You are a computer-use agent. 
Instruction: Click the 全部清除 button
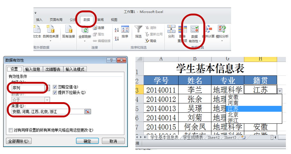(18, 141)
